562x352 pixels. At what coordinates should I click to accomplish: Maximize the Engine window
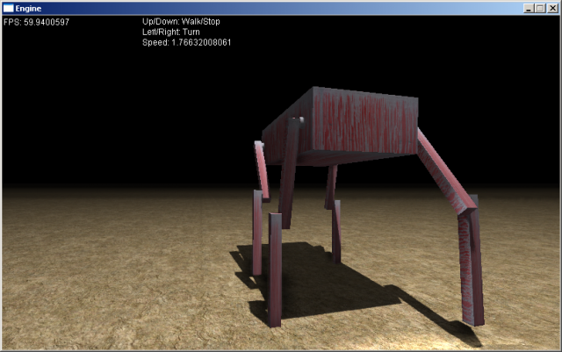540,8
